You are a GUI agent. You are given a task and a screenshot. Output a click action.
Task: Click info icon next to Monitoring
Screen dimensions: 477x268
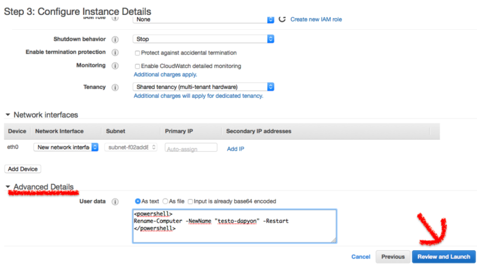114,66
